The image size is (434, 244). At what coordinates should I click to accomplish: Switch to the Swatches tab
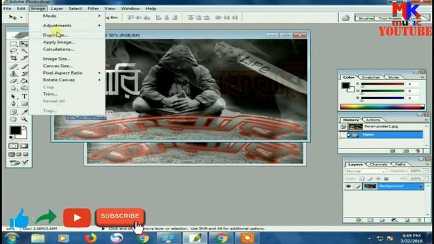coord(370,77)
